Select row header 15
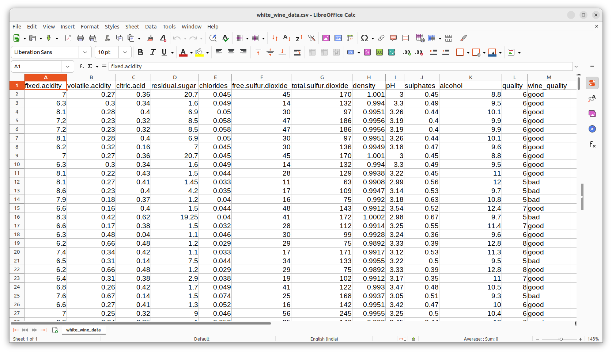Viewport: 612px width, 353px height. [x=17, y=208]
